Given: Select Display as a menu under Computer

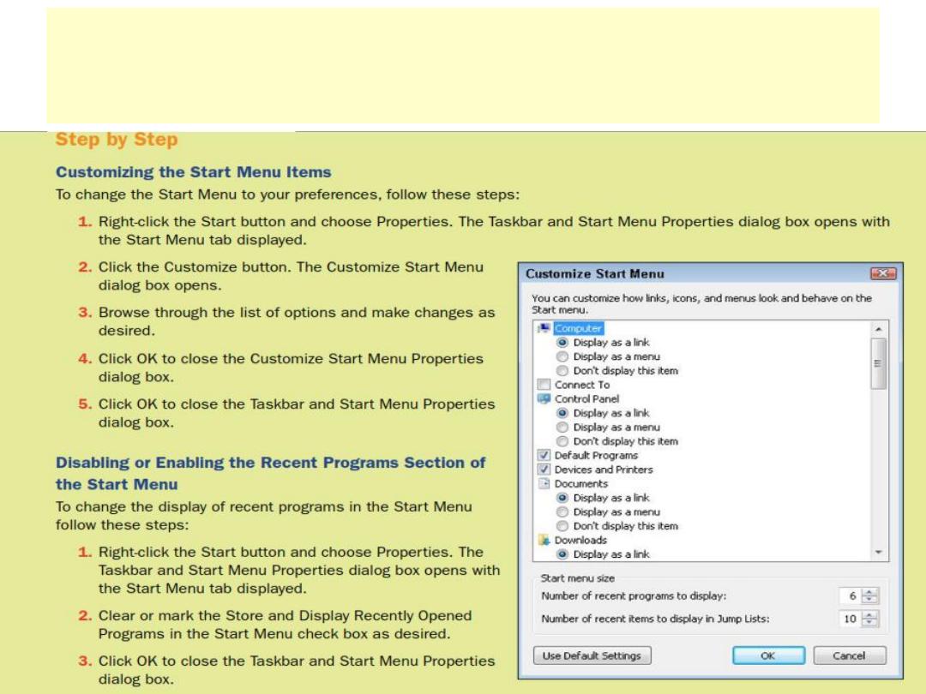Looking at the screenshot, I should pos(562,356).
